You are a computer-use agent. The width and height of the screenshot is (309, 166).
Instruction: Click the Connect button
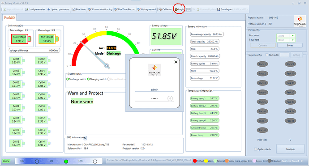coord(263,46)
